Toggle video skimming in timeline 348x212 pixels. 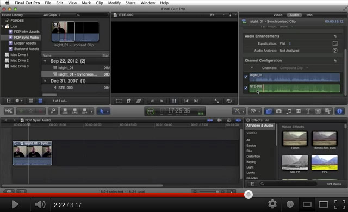pos(210,120)
